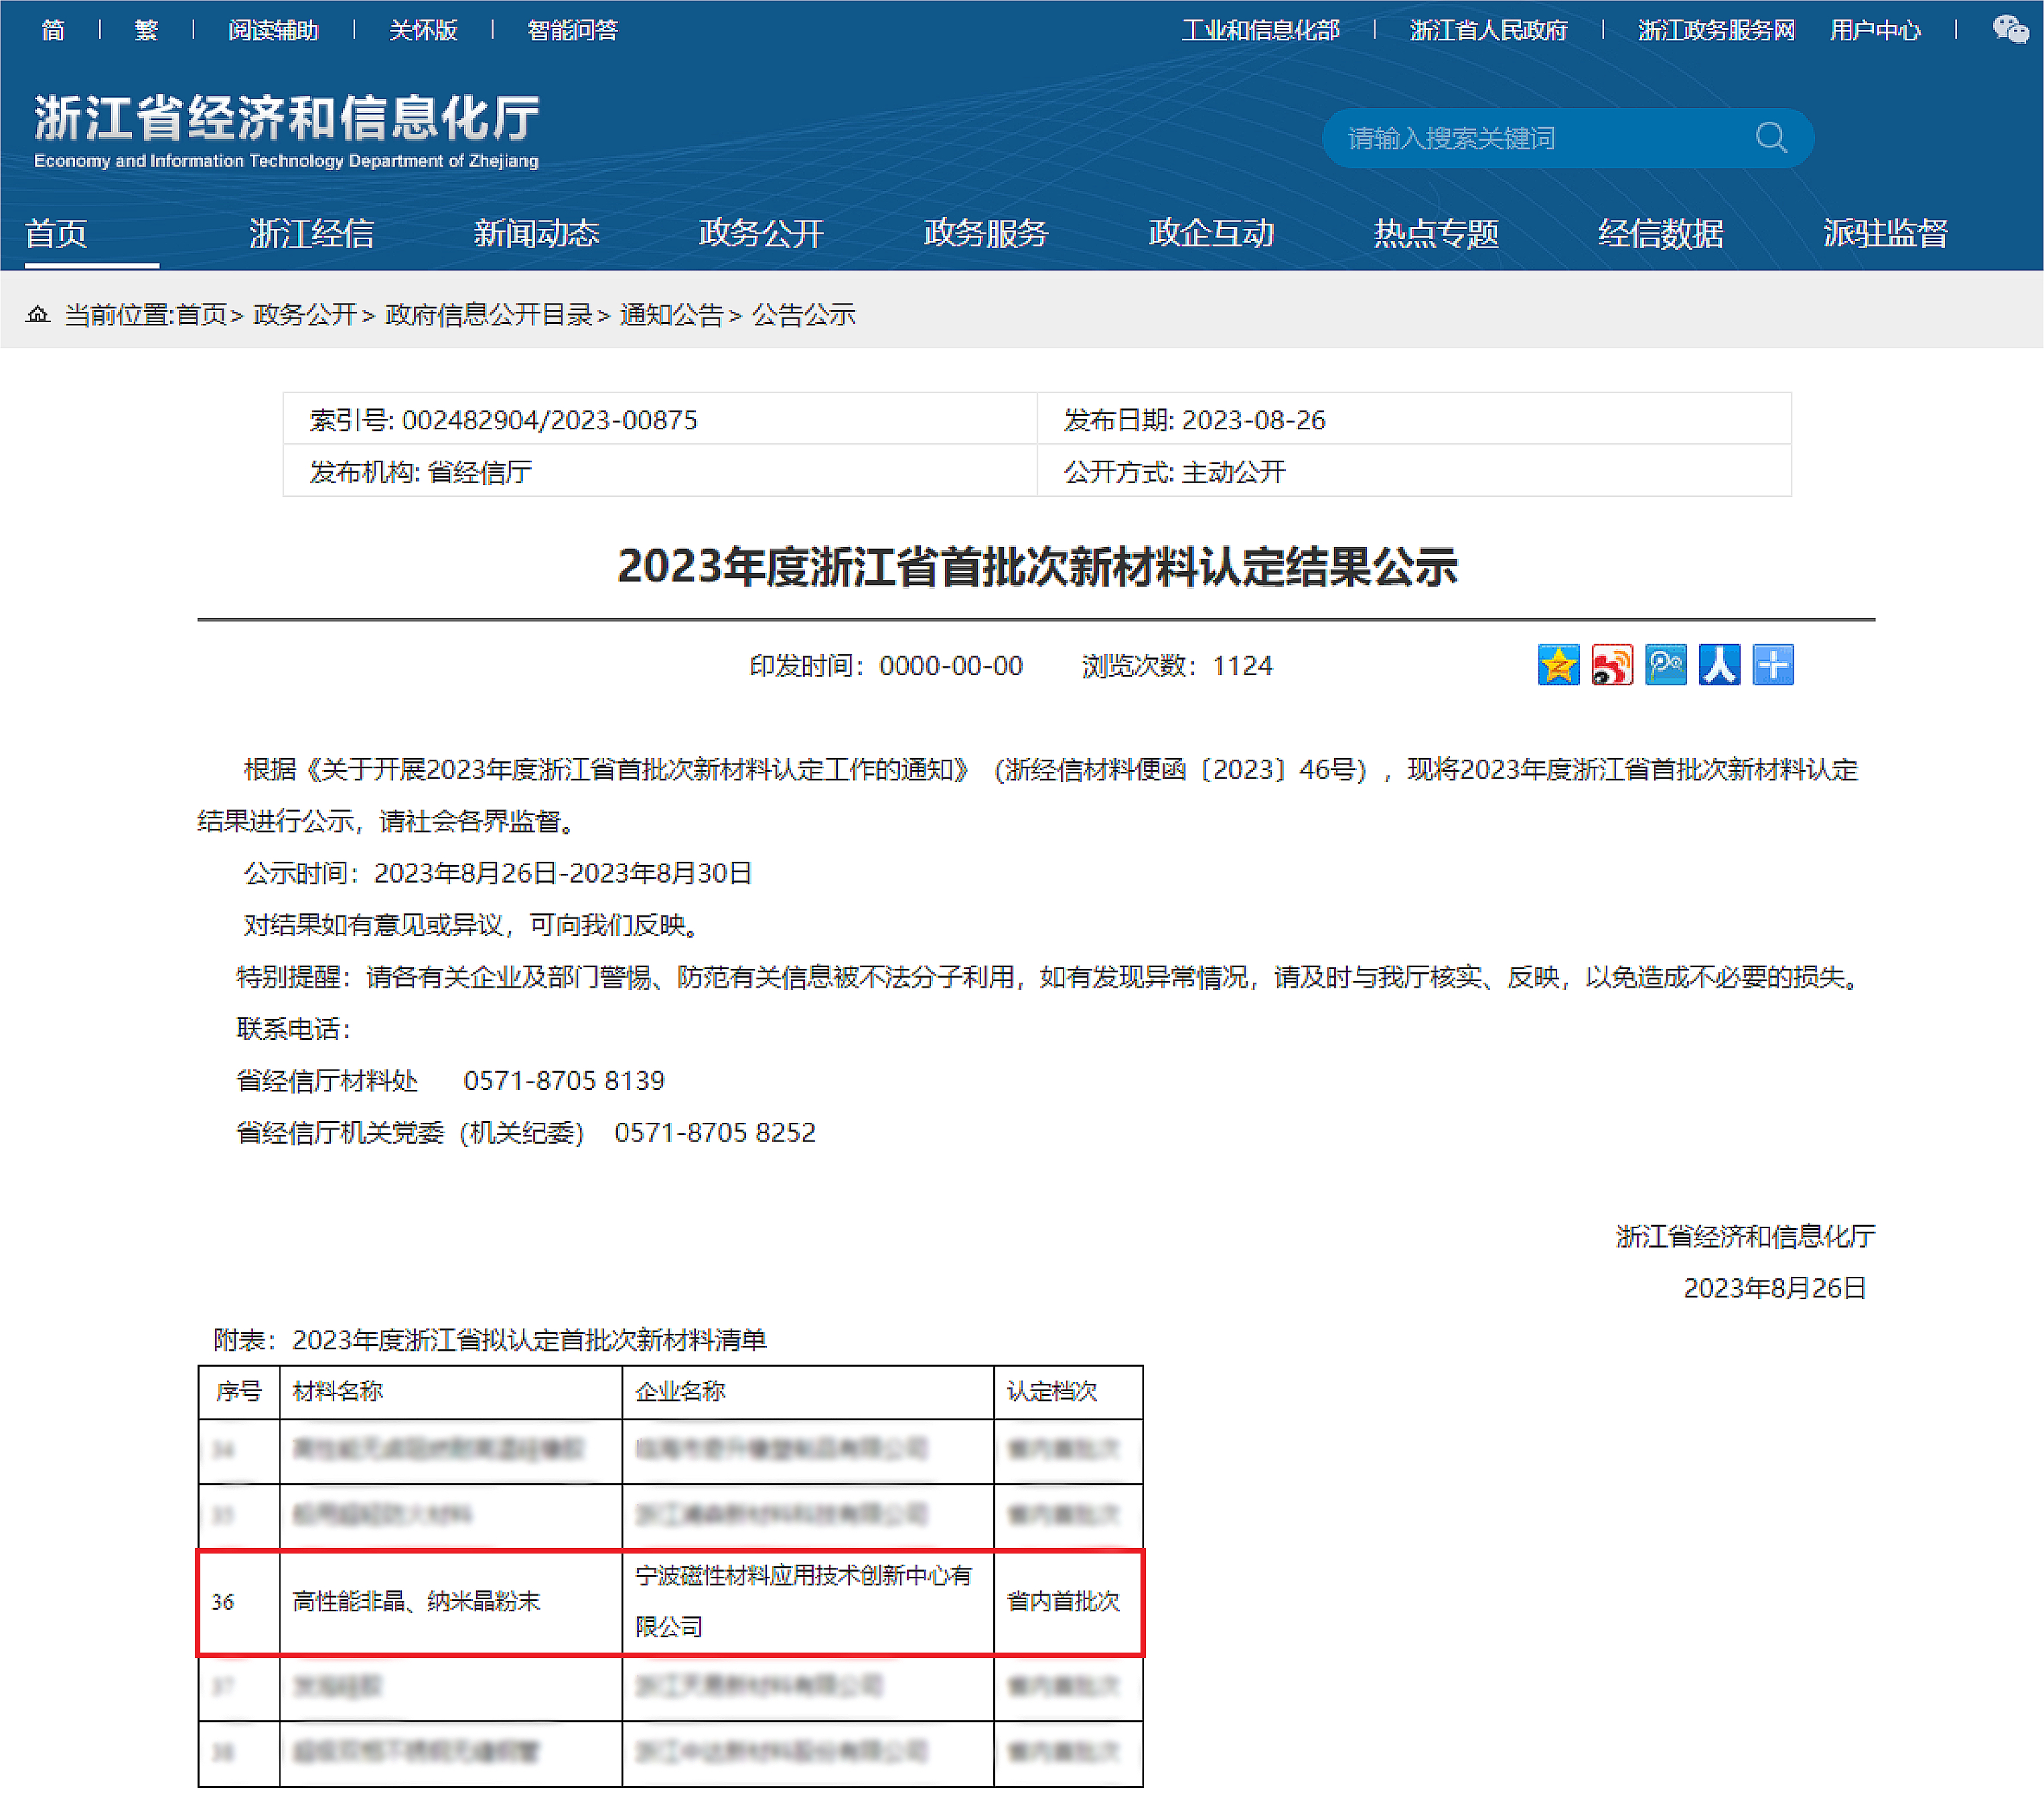Share via the QZone star icon
The width and height of the screenshot is (2044, 1814).
pos(1558,665)
